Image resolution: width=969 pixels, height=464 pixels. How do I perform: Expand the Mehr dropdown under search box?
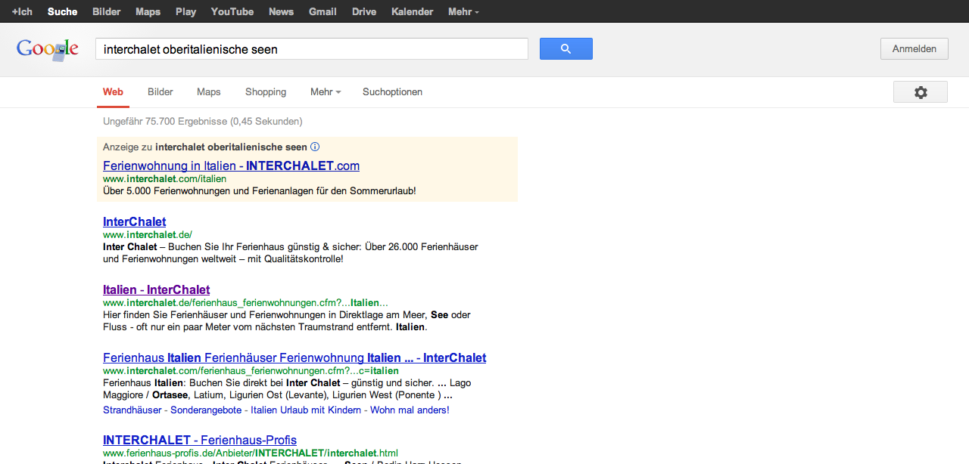[x=325, y=92]
